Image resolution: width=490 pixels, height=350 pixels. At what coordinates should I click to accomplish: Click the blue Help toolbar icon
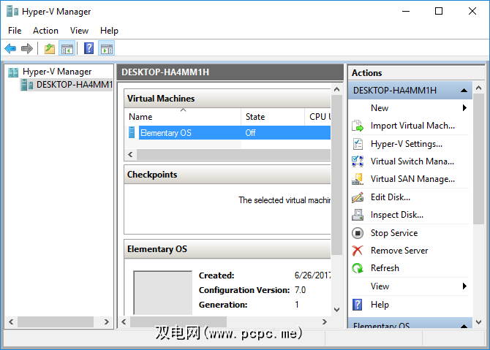tap(88, 49)
